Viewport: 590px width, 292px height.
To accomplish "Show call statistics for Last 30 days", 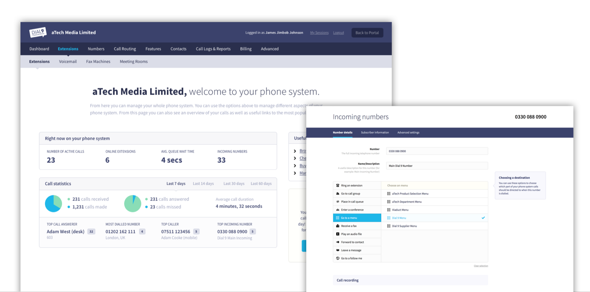I will 234,184.
